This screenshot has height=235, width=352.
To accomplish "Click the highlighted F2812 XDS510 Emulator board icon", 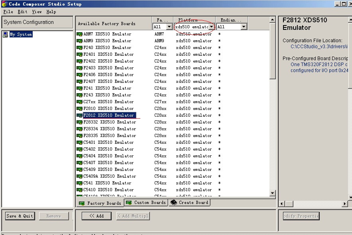I will click(x=79, y=115).
